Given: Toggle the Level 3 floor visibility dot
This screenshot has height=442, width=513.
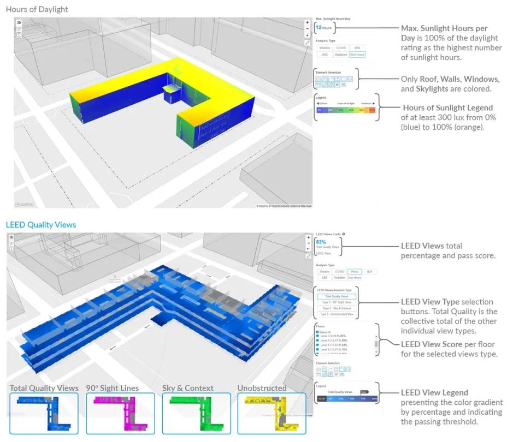Looking at the screenshot, I should [x=317, y=336].
